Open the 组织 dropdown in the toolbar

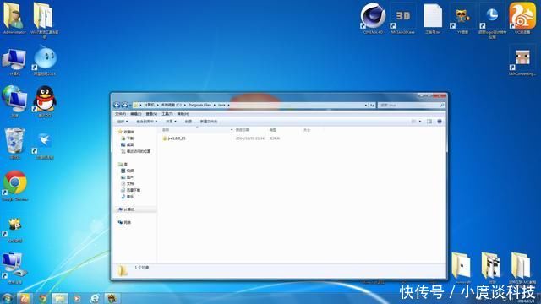(x=123, y=122)
